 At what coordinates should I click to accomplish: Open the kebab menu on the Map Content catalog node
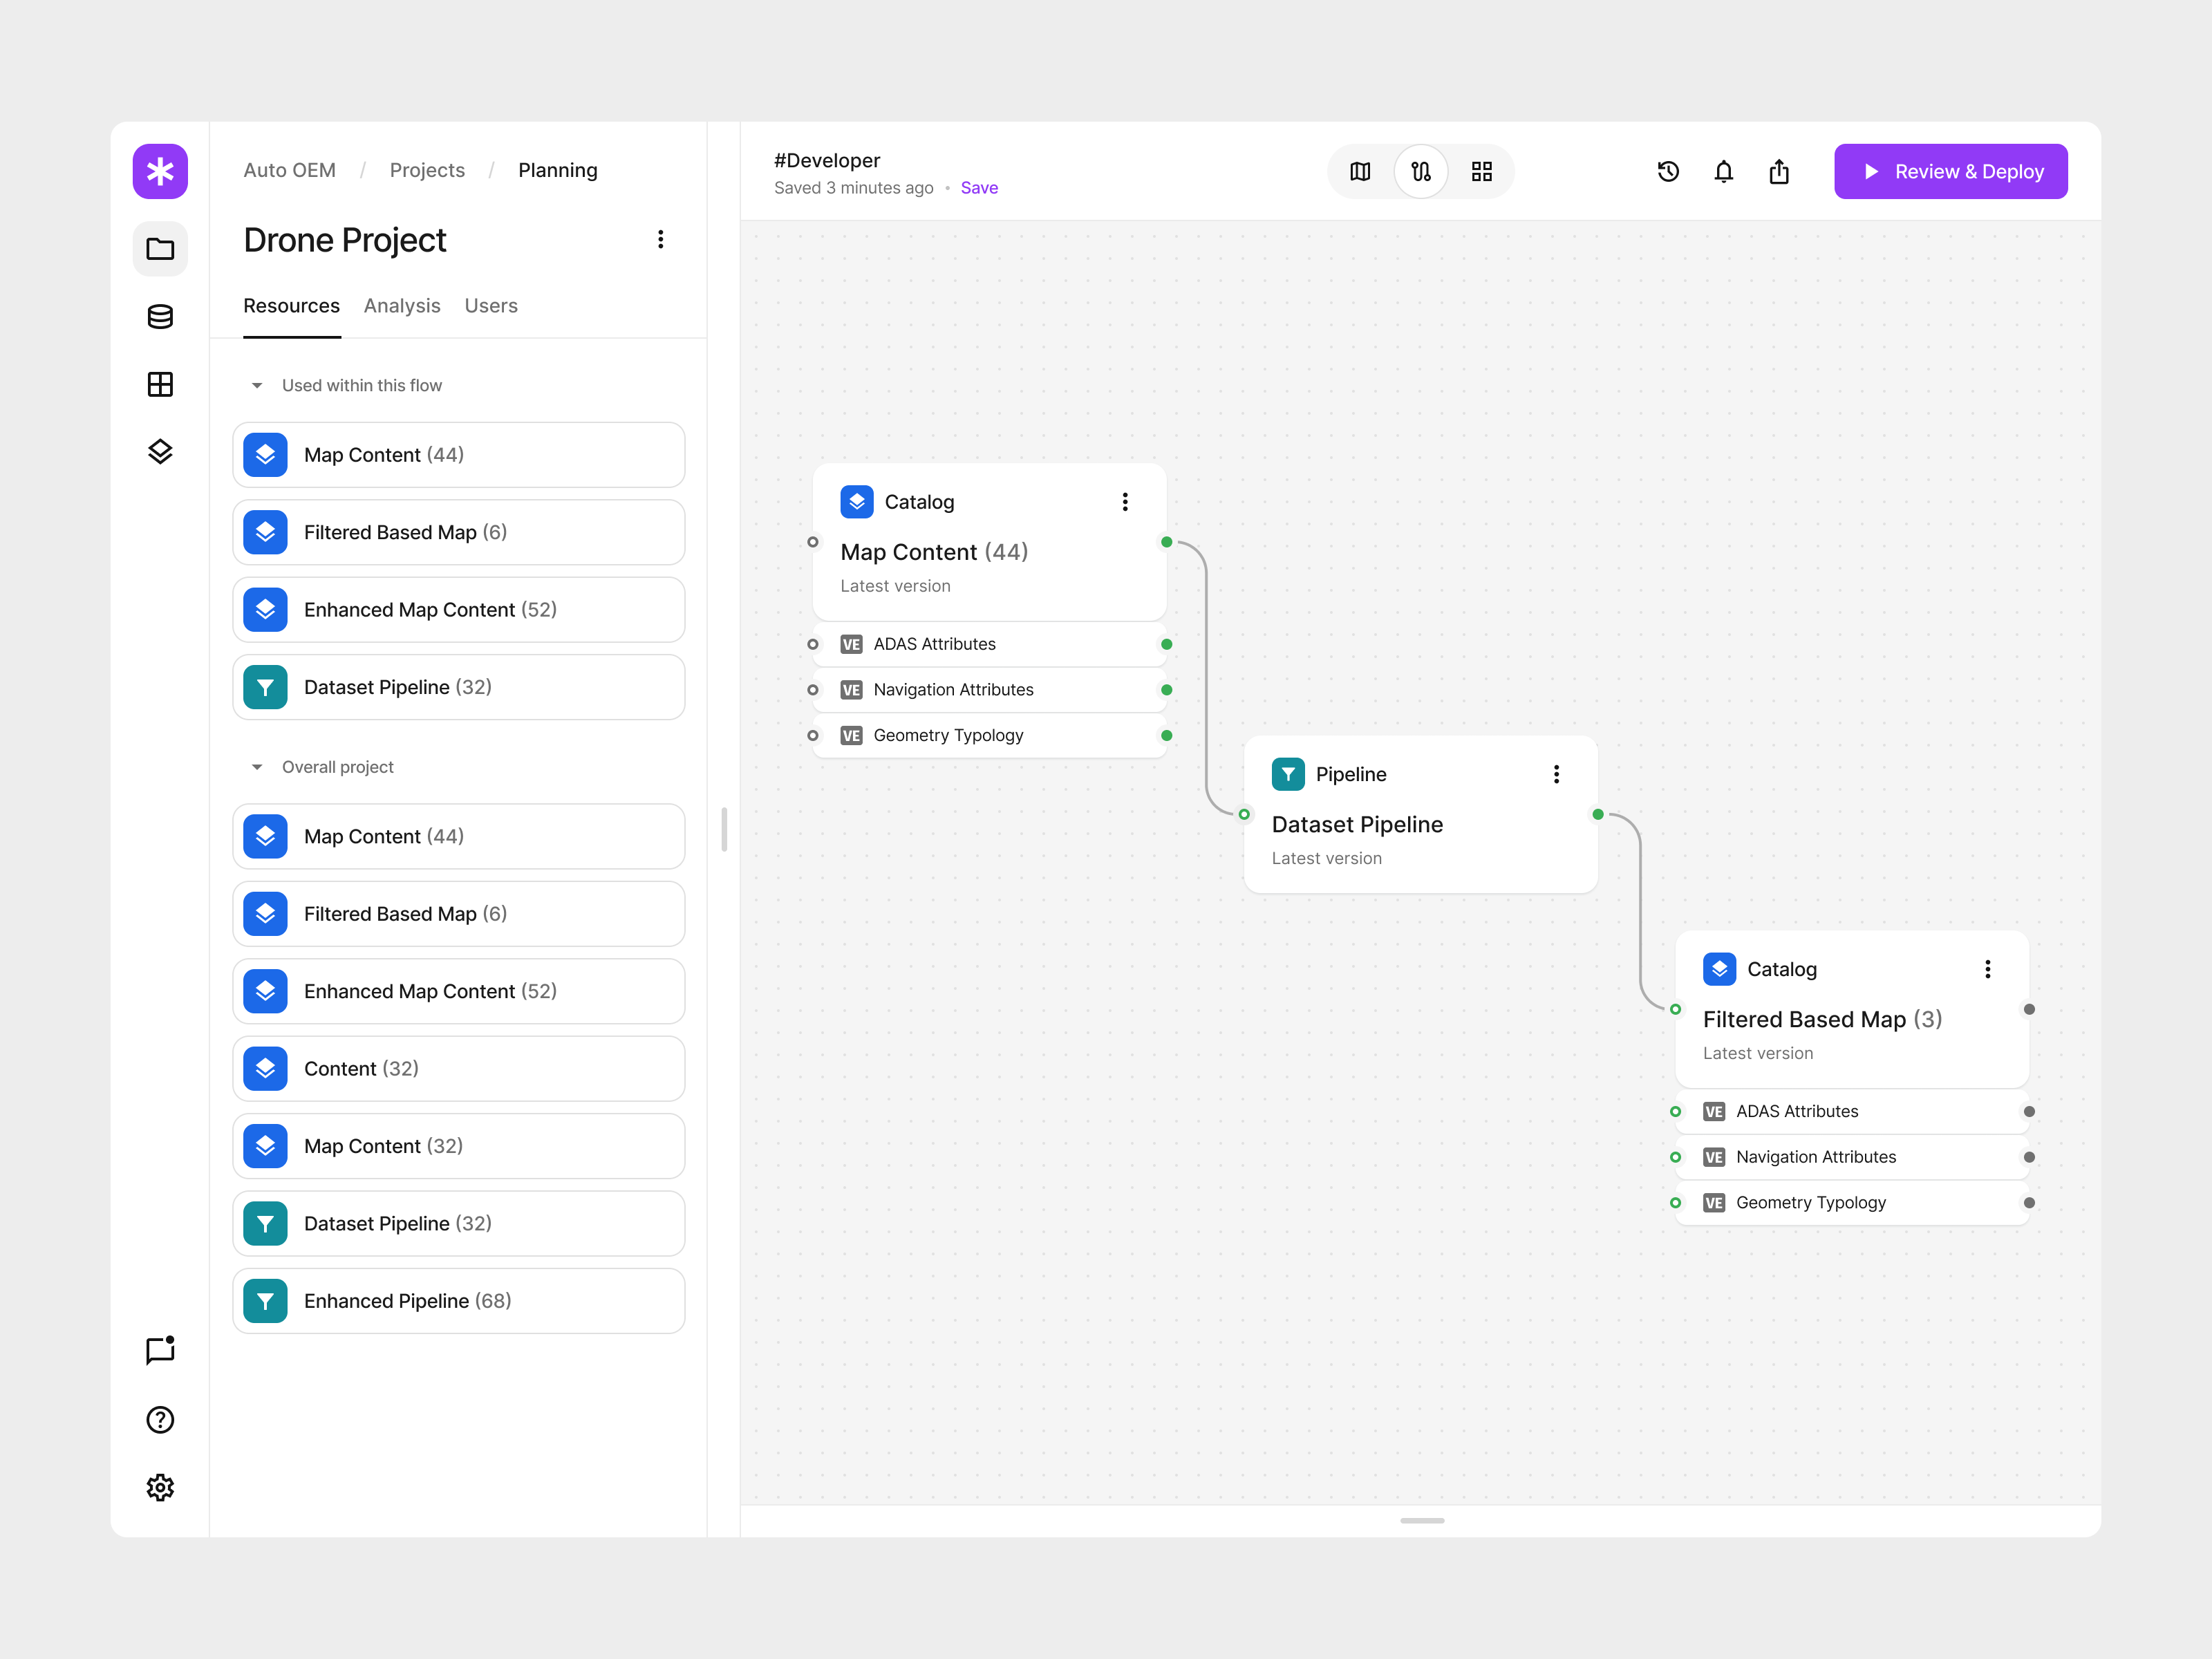coord(1125,501)
